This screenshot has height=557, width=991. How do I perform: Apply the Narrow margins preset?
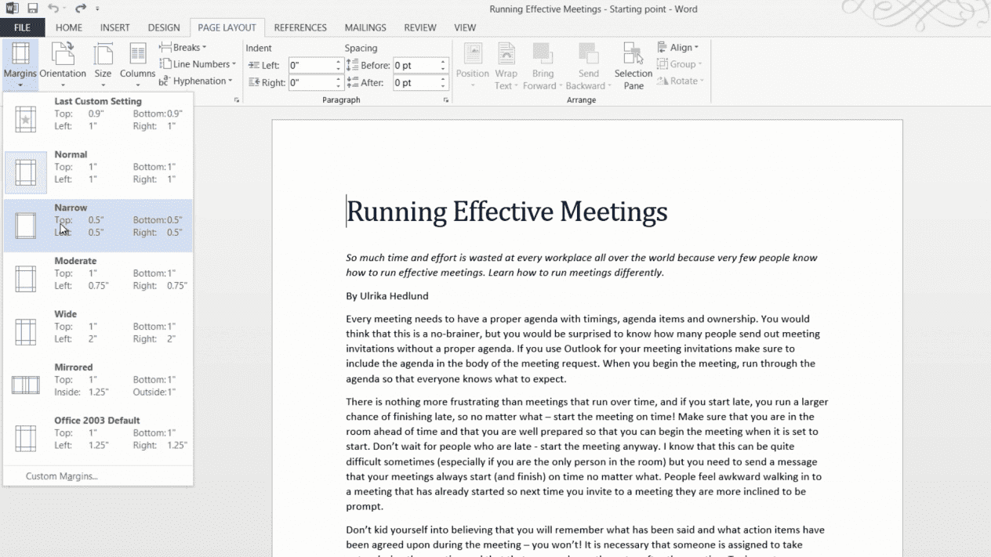click(x=98, y=226)
